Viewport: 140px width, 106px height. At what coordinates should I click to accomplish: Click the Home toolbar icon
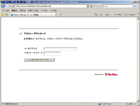click(96, 15)
